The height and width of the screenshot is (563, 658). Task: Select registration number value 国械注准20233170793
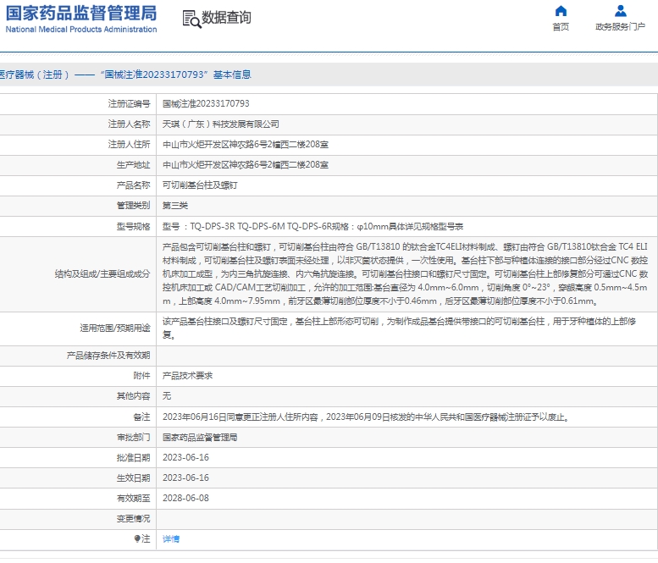point(206,103)
